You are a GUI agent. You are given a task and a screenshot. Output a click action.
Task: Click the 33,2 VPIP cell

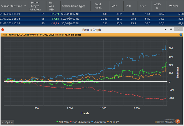click(x=119, y=14)
